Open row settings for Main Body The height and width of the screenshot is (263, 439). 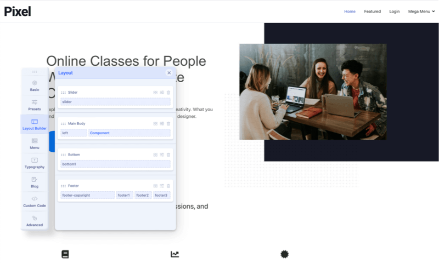pyautogui.click(x=162, y=123)
